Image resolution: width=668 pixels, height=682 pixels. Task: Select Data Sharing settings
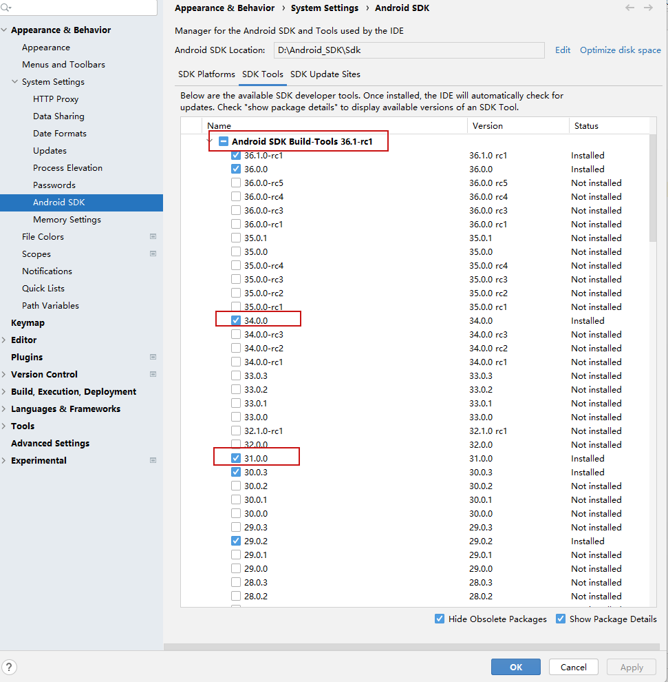[x=58, y=116]
